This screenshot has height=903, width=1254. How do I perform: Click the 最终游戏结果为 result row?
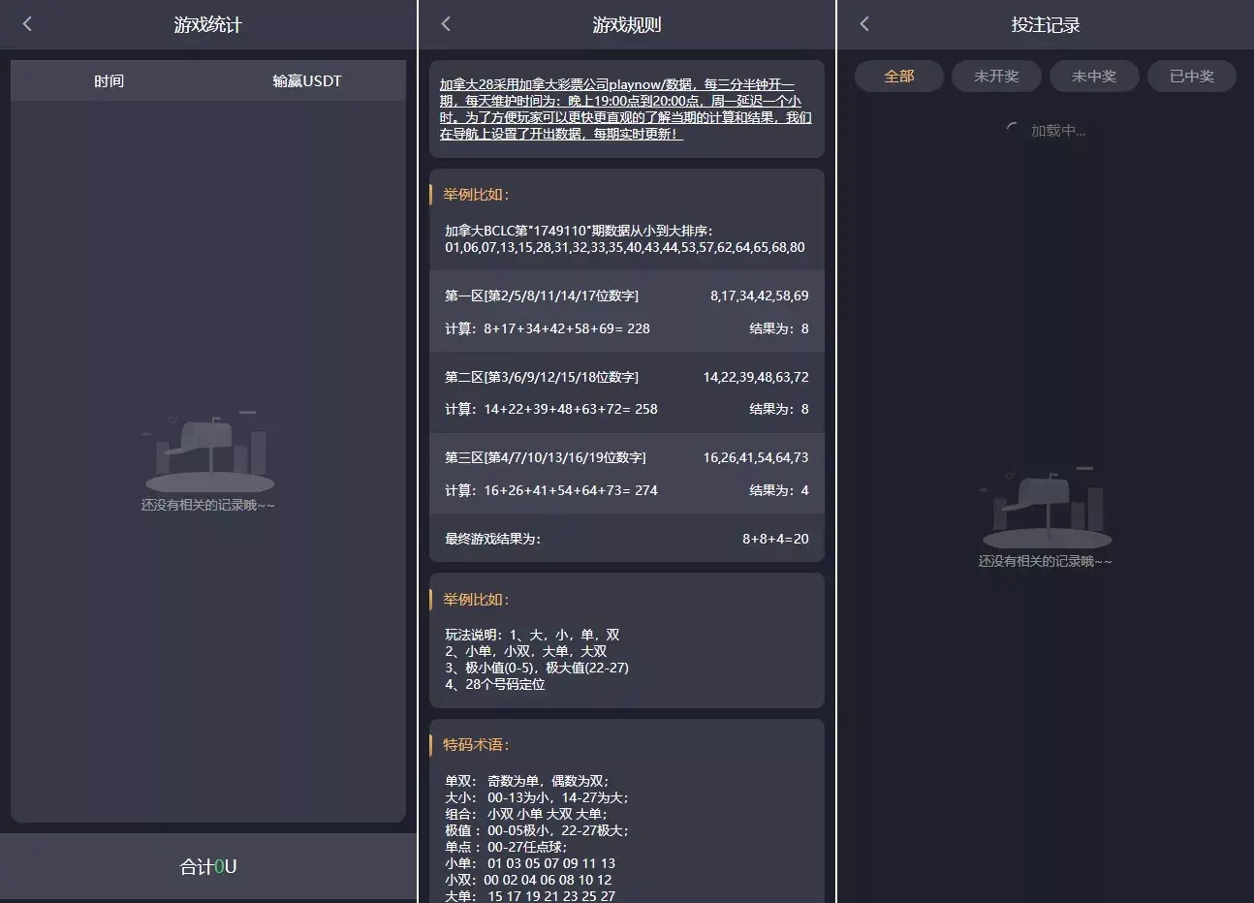pyautogui.click(x=626, y=539)
